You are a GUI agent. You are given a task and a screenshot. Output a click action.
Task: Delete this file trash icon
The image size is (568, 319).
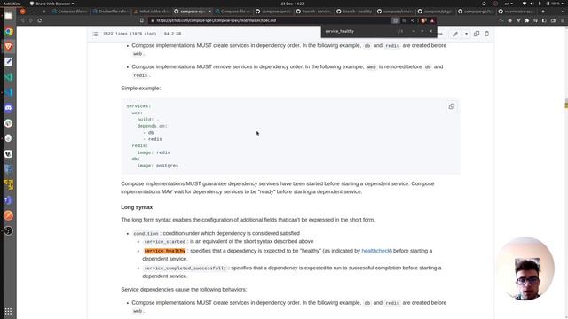[487, 34]
